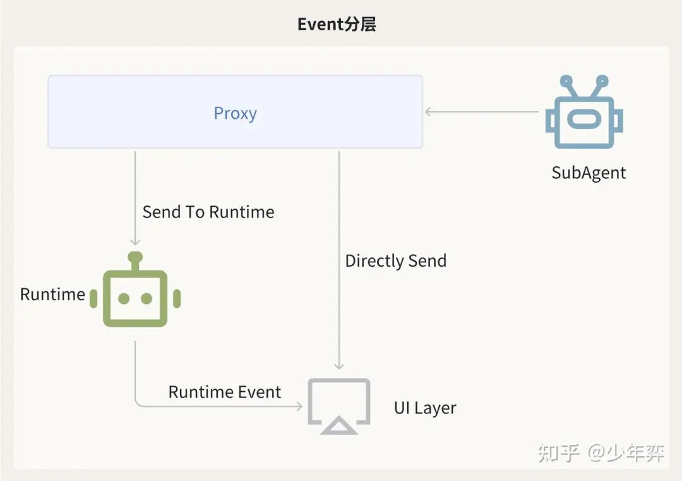682x481 pixels.
Task: Click the Runtime robot's antenna
Action: coord(135,258)
